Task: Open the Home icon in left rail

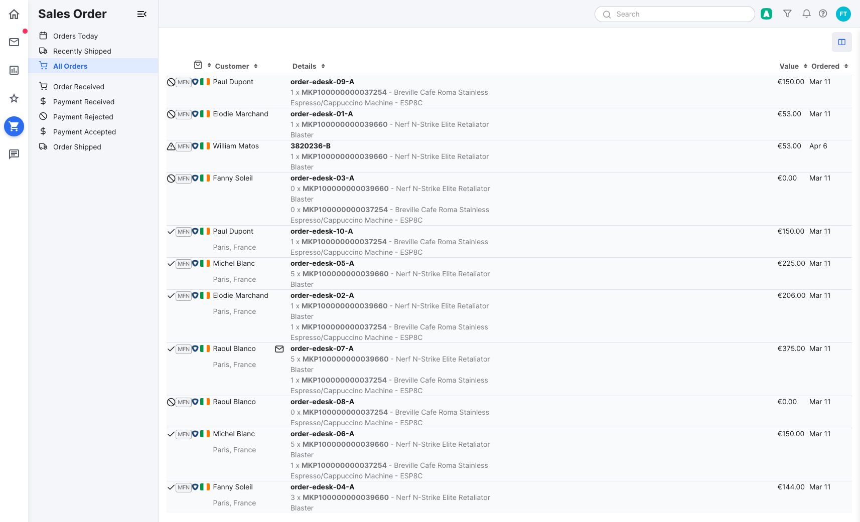Action: 14,14
